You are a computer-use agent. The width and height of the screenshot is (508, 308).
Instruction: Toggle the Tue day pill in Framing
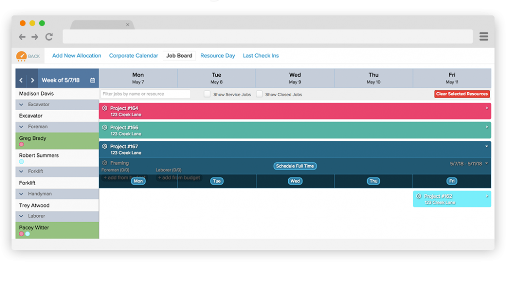pos(217,181)
